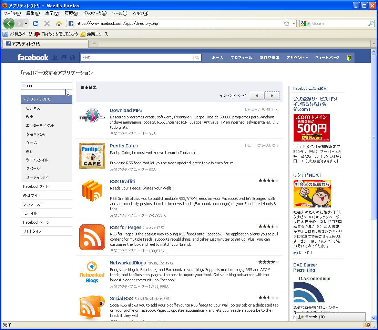Select the アプリディレクトリ browser tab

tap(45, 44)
